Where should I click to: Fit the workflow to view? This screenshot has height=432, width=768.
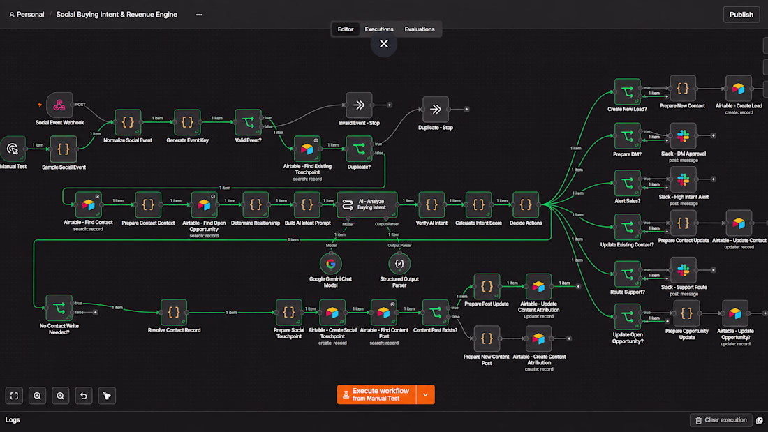14,396
